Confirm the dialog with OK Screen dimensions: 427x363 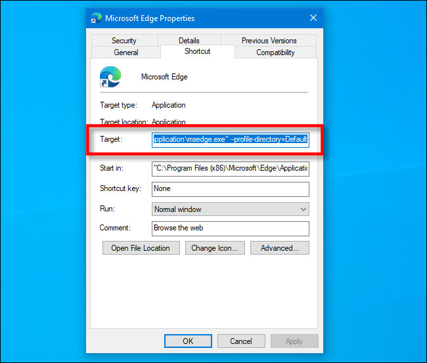click(x=188, y=341)
